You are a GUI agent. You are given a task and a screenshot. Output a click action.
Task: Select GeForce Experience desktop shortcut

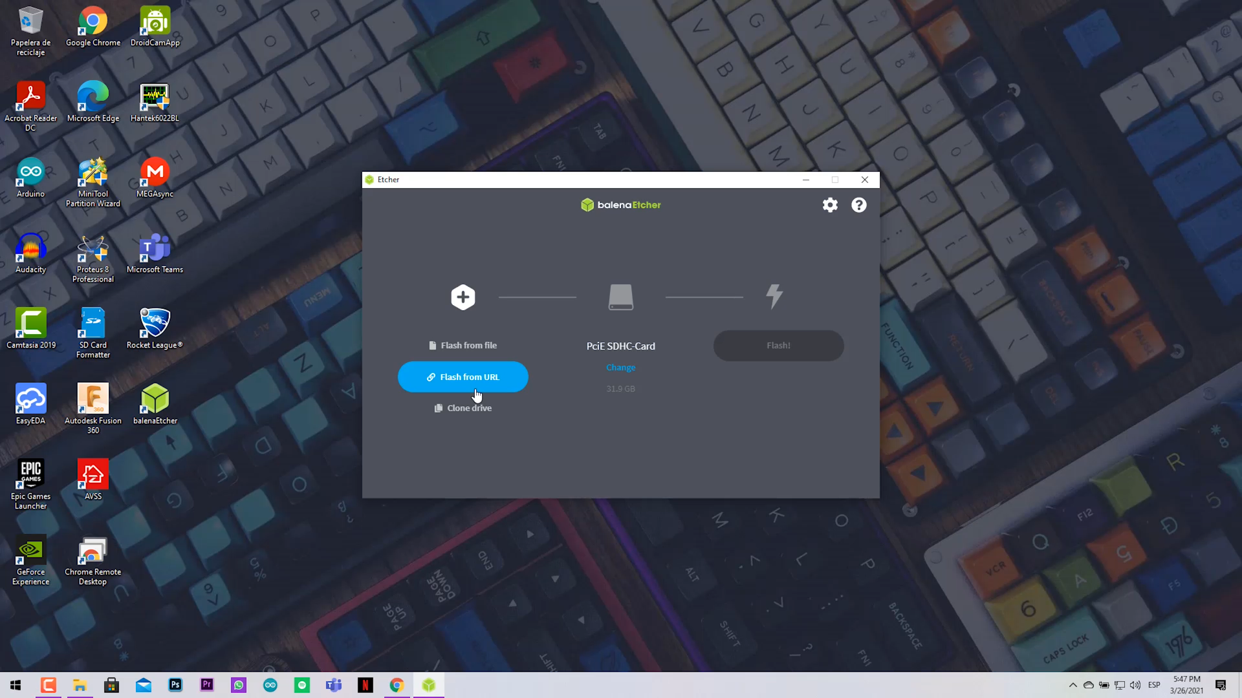[x=30, y=561]
